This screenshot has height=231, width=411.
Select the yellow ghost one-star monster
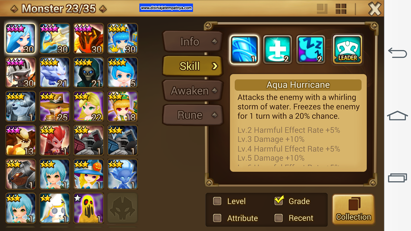89,208
